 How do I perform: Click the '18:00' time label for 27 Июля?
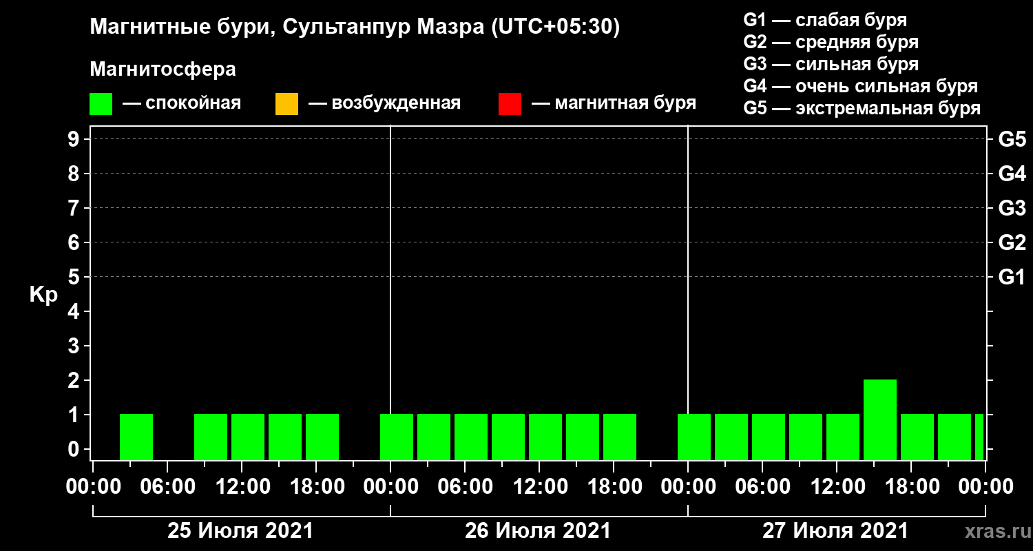[911, 487]
